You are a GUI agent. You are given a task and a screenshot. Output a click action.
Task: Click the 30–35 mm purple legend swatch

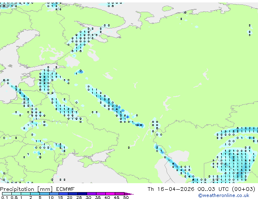pos(92,194)
